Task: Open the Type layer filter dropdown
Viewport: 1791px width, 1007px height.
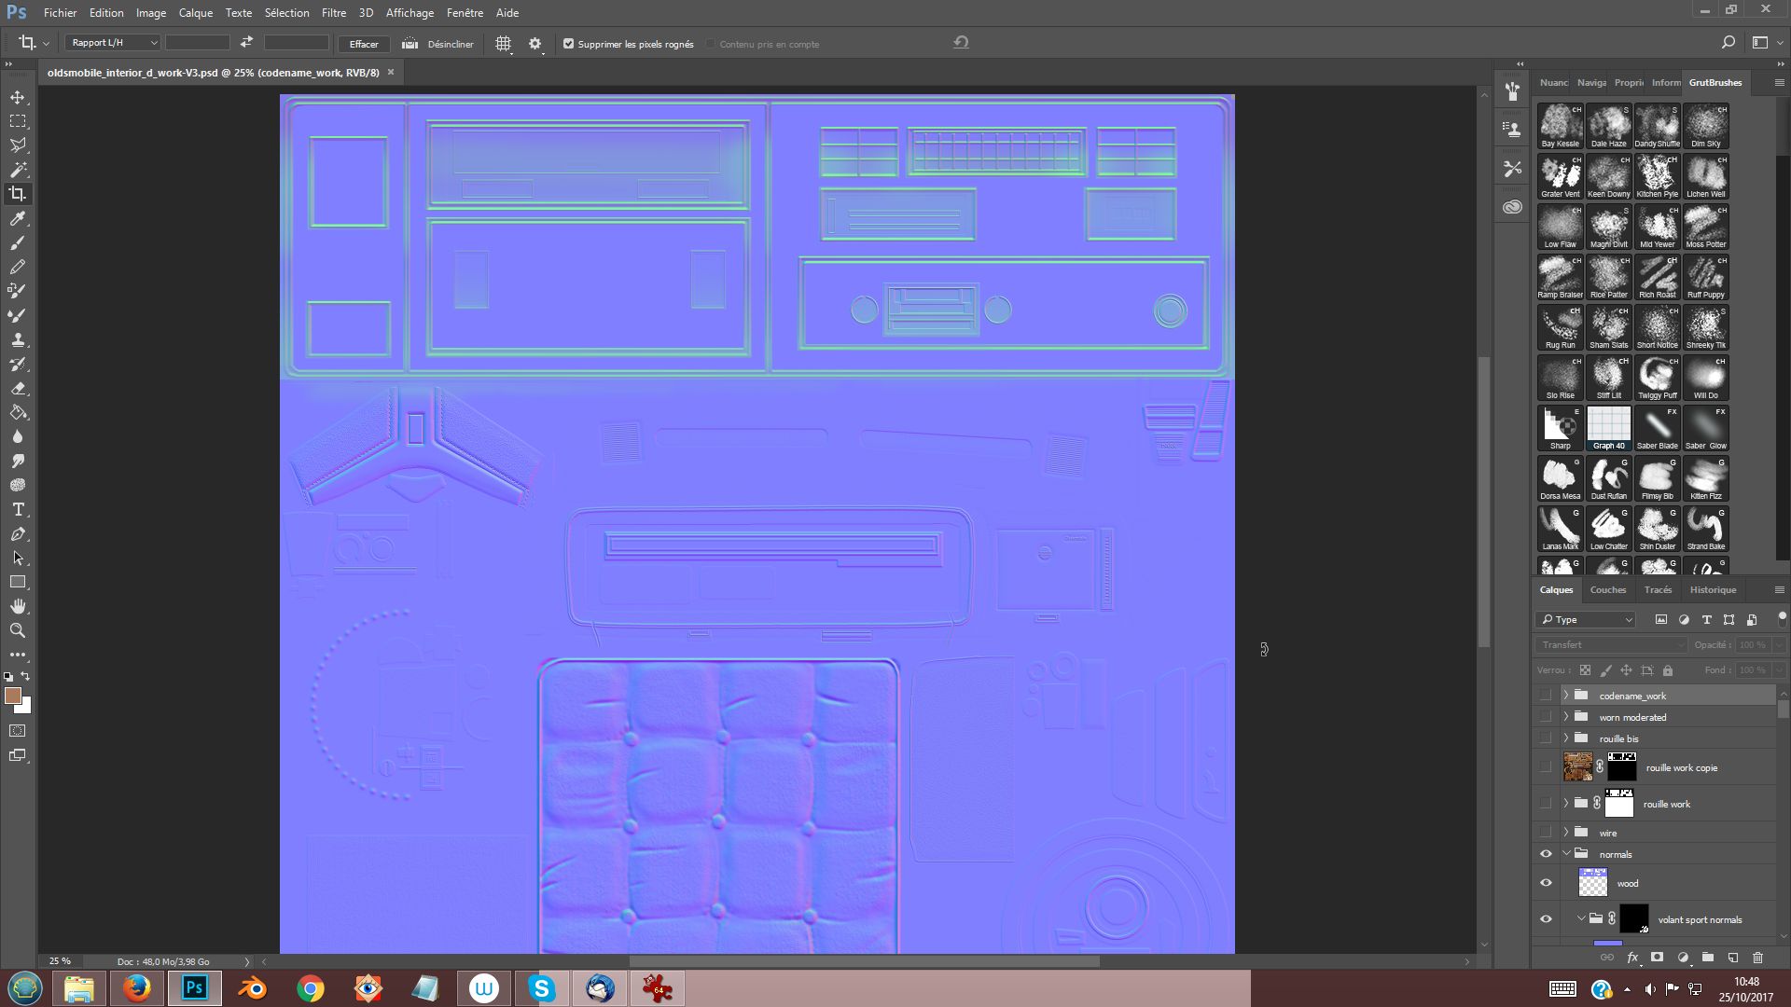Action: pyautogui.click(x=1586, y=619)
